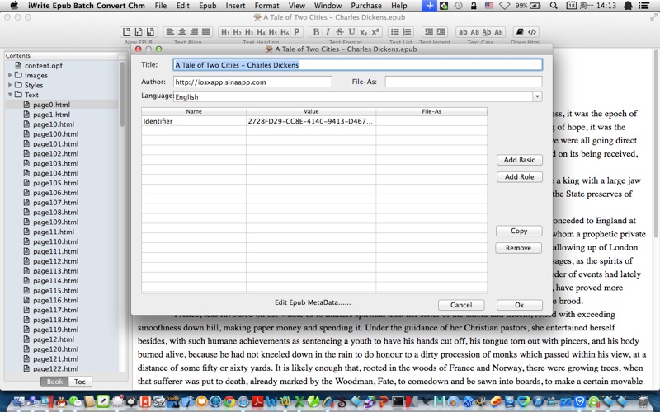
Task: Align text left
Action: (170, 32)
